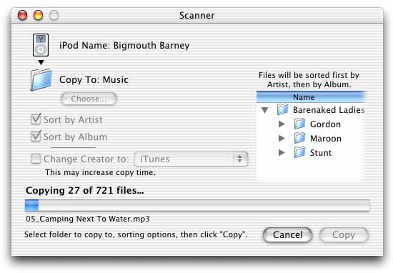Toggle the Sort by Artist checkbox

(36, 119)
